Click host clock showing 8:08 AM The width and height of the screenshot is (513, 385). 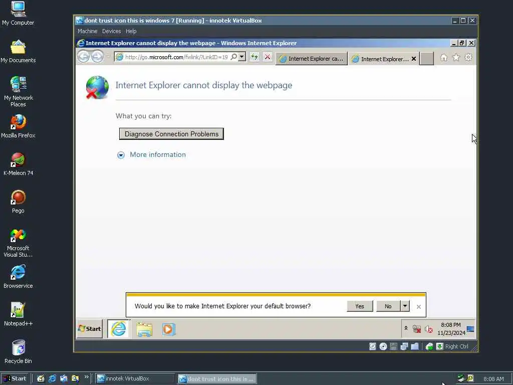pyautogui.click(x=493, y=379)
